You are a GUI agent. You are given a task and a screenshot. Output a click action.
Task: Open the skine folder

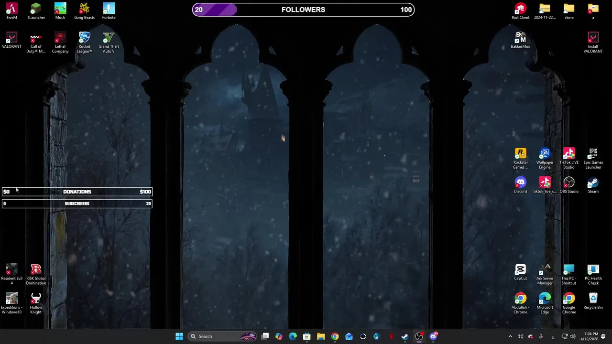(x=569, y=11)
